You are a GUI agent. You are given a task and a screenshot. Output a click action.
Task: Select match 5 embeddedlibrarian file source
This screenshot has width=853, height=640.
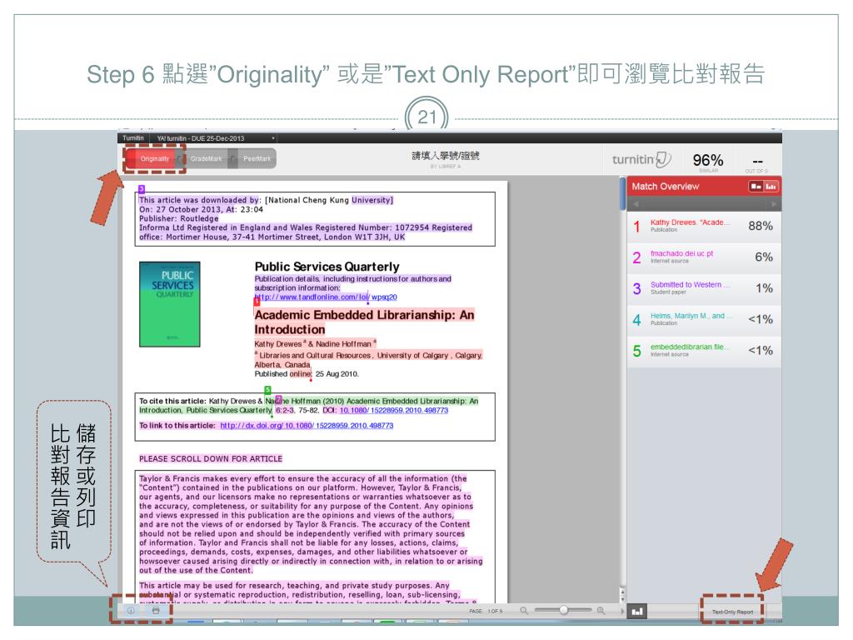pyautogui.click(x=704, y=351)
